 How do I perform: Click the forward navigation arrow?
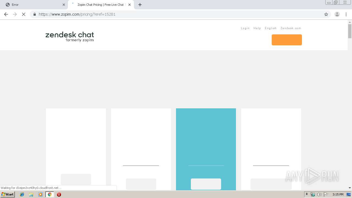(15, 14)
